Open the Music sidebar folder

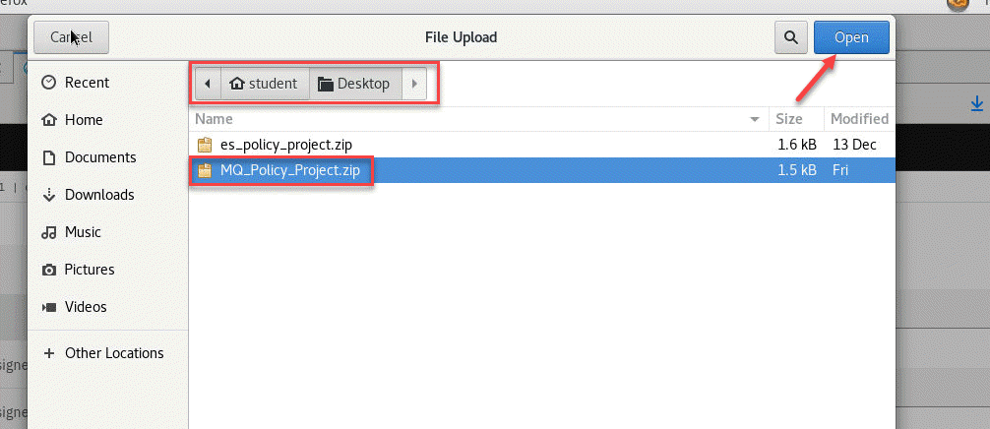(83, 232)
